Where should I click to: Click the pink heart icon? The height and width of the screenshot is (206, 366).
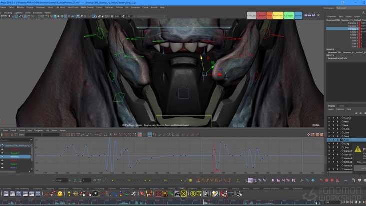pos(359,180)
